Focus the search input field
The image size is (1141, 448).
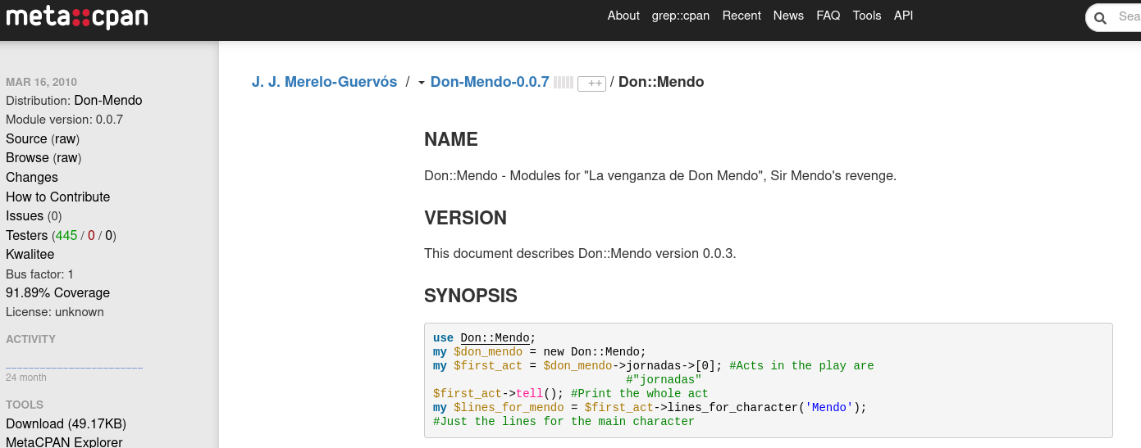click(1128, 17)
